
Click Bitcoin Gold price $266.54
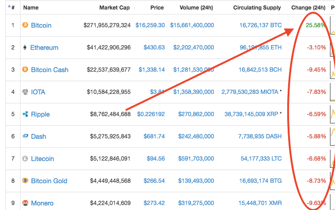[154, 181]
